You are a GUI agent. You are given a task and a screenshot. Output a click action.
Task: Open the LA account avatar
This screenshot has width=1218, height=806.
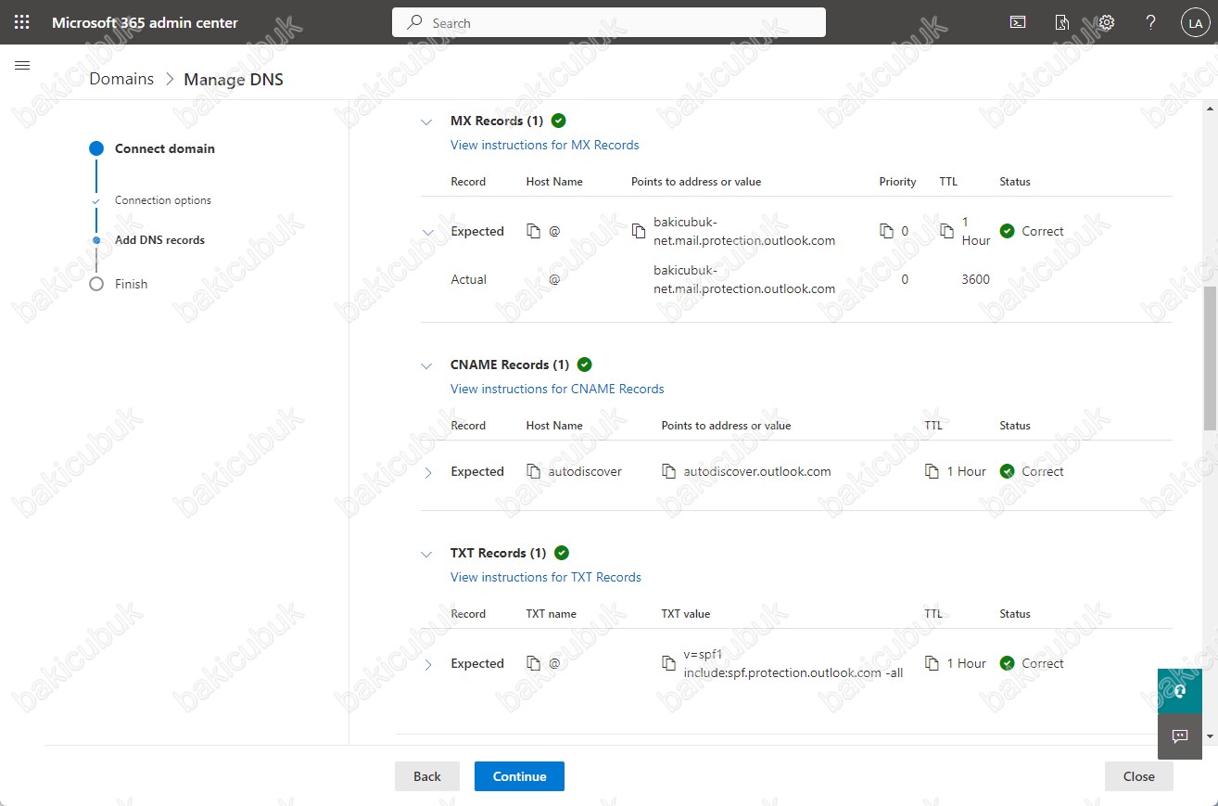[1195, 23]
